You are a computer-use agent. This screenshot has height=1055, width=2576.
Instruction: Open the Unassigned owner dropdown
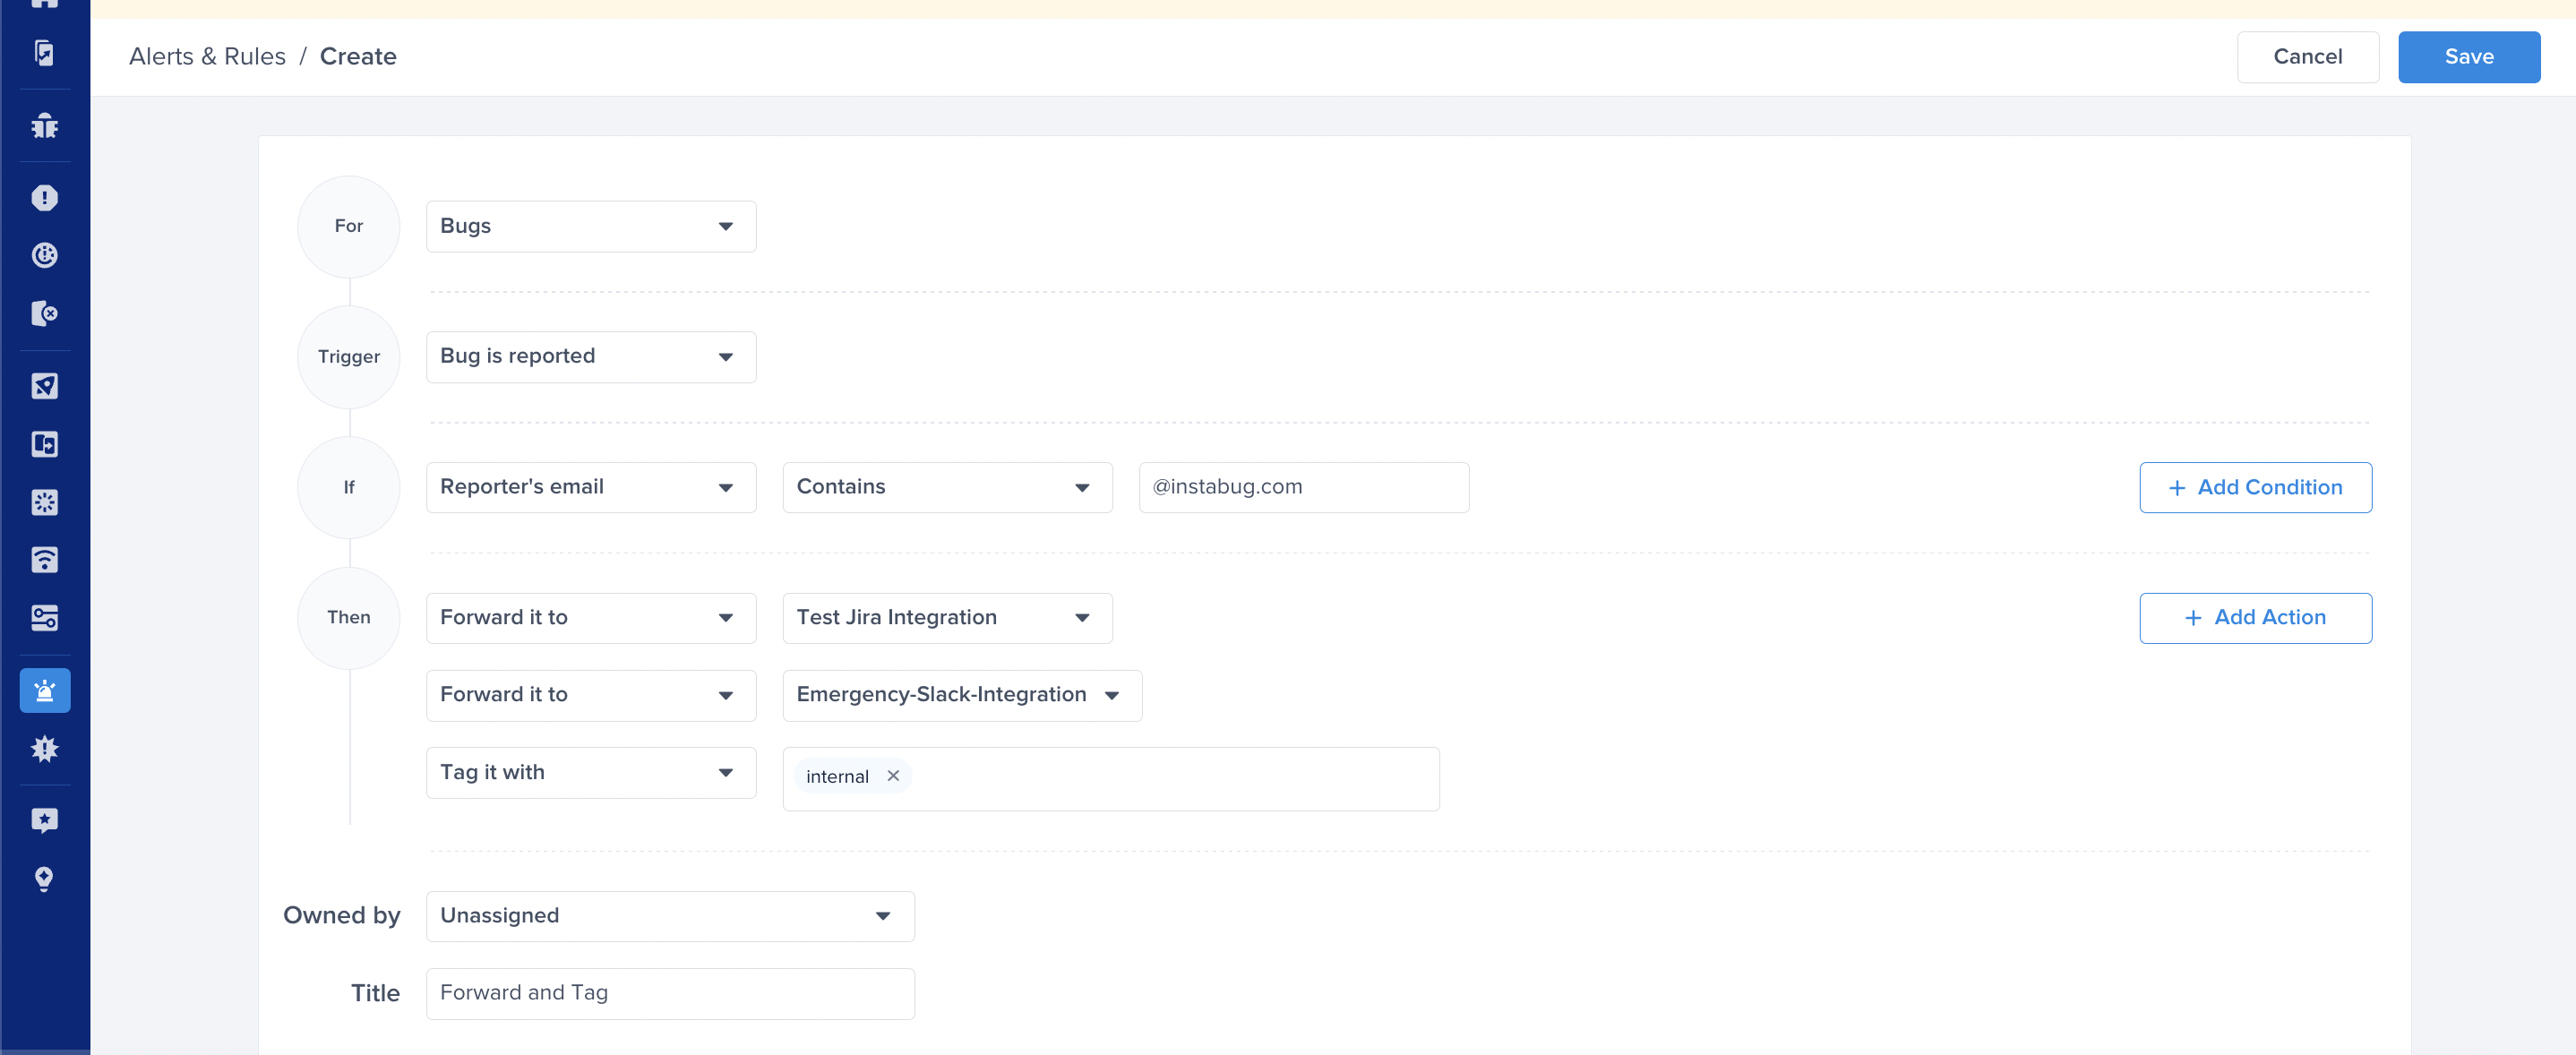click(669, 916)
